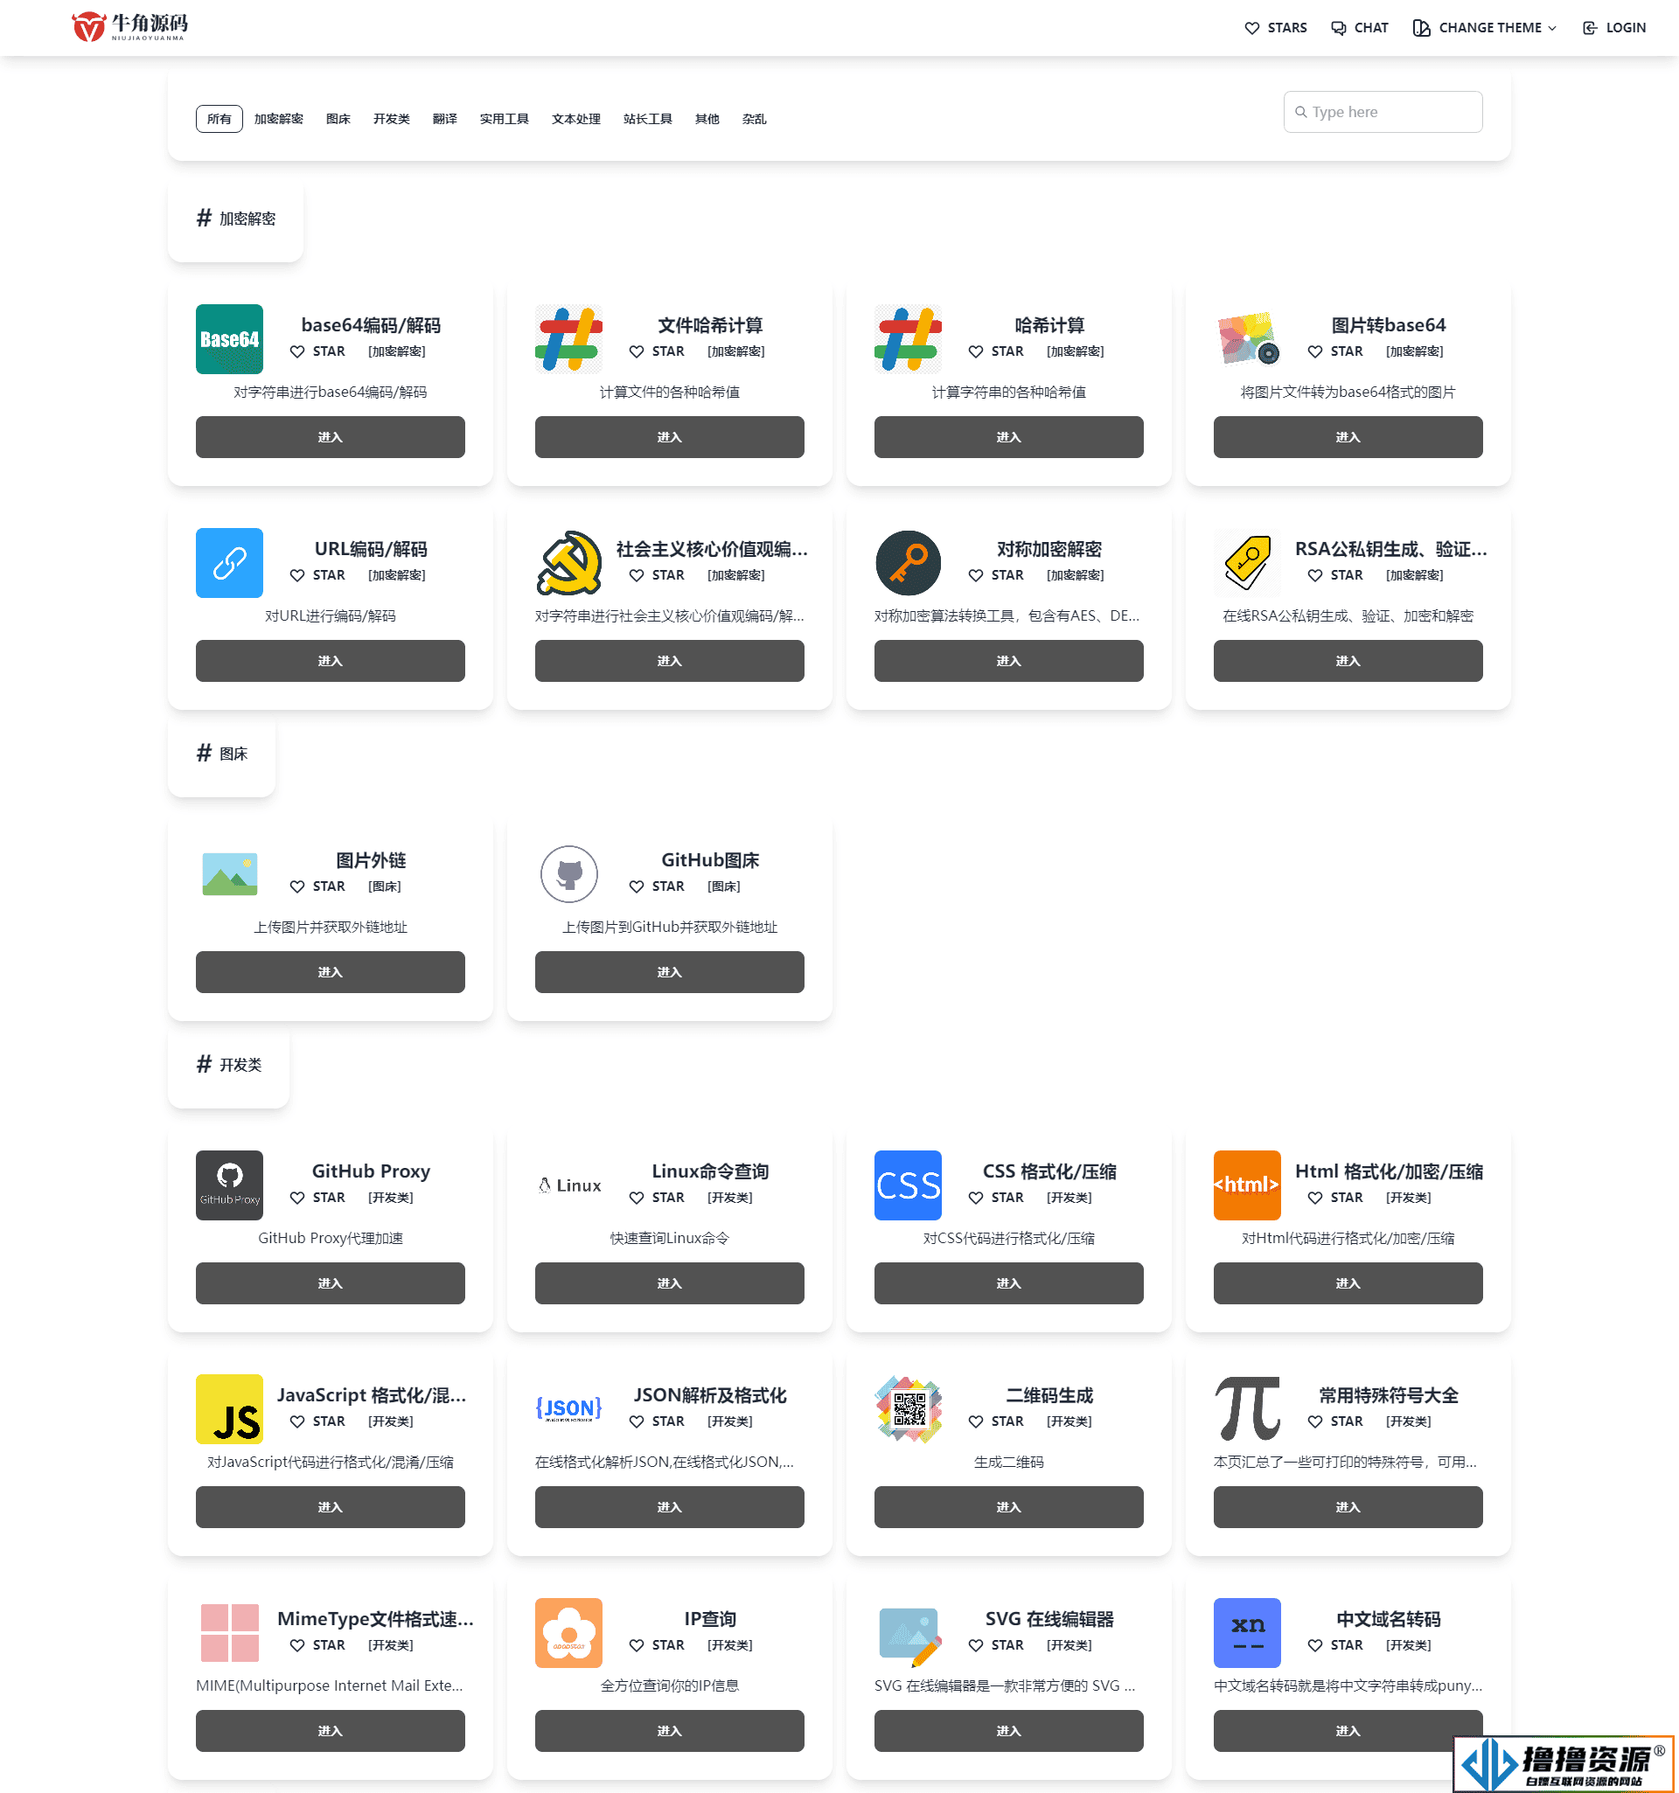Select the GitHub图床 icon
The width and height of the screenshot is (1679, 1793).
click(x=567, y=872)
